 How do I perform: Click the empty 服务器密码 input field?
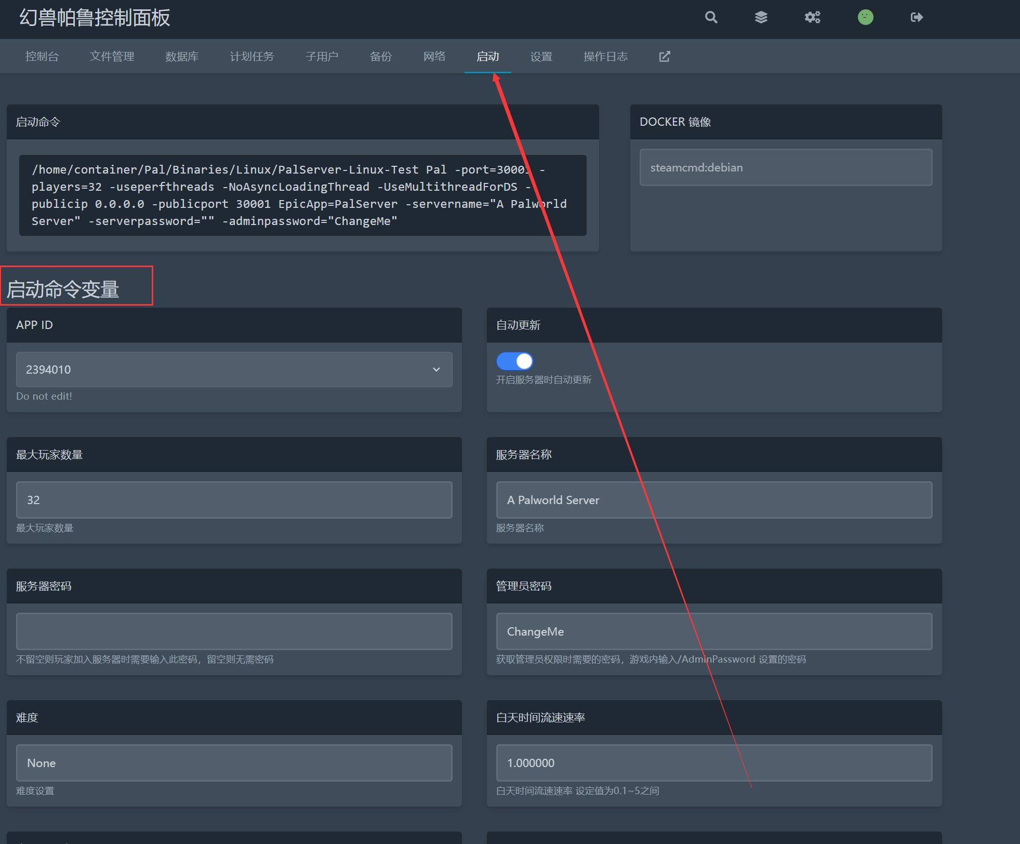pos(234,631)
